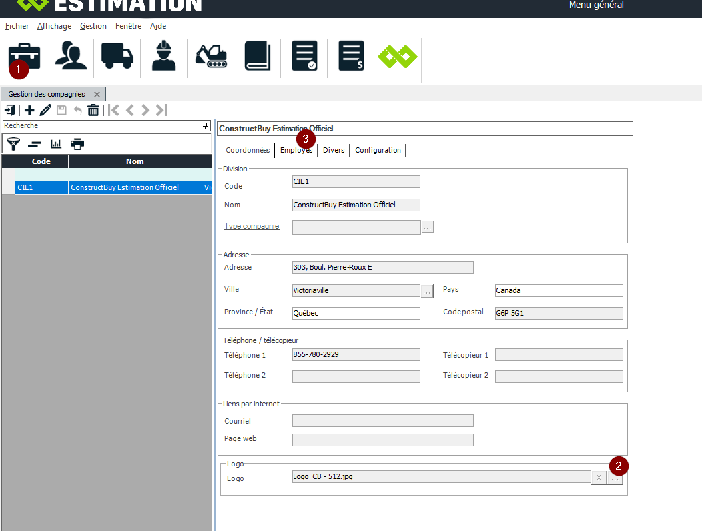Browse for a Logo file

coord(615,478)
